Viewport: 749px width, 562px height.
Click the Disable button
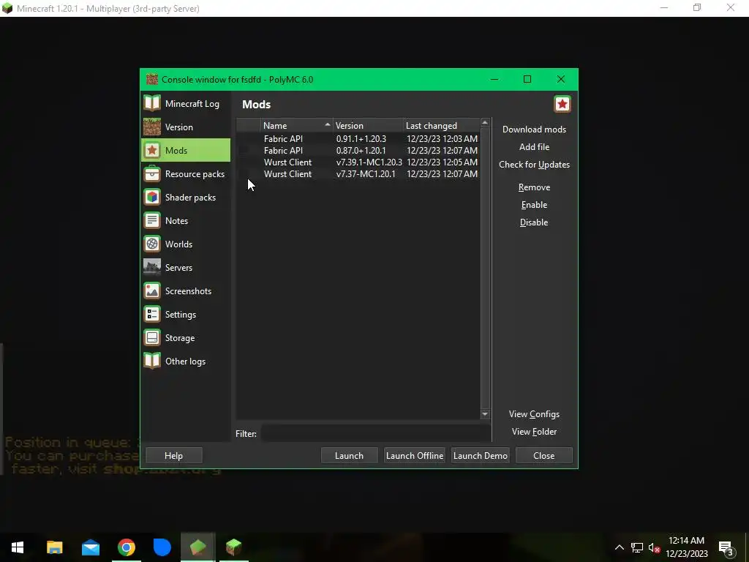coord(534,222)
